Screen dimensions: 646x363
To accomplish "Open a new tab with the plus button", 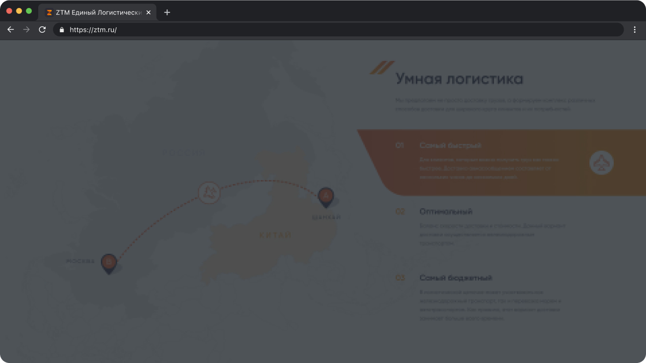I will (x=167, y=12).
